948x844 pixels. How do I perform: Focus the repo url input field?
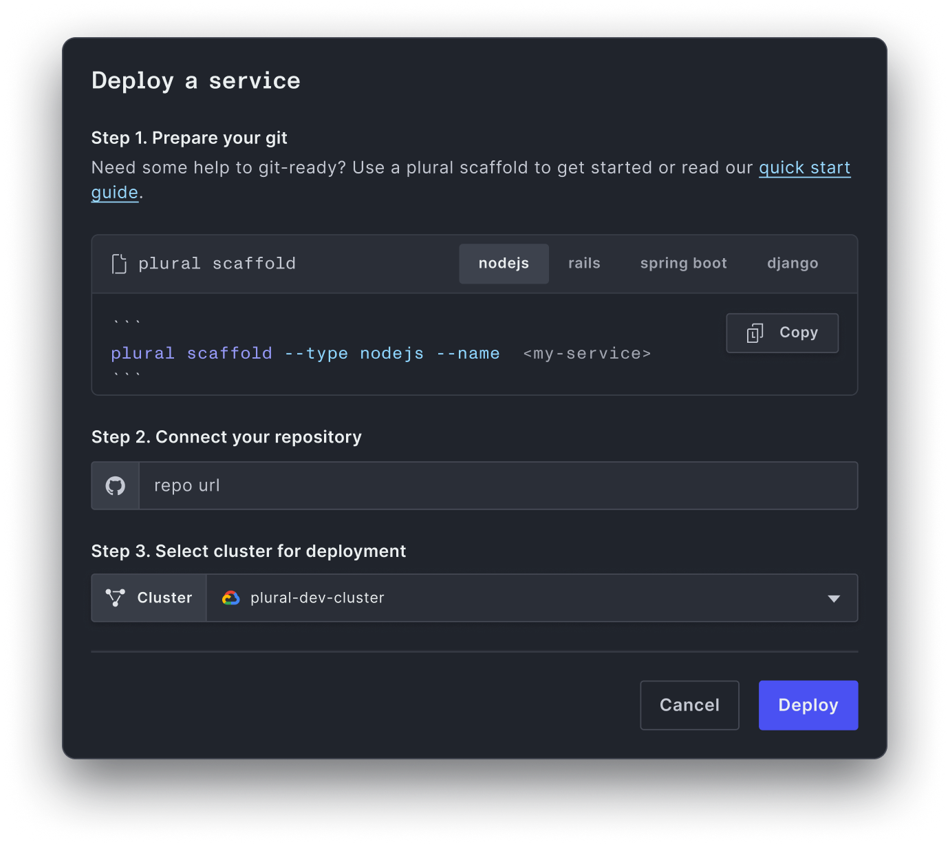(x=498, y=486)
